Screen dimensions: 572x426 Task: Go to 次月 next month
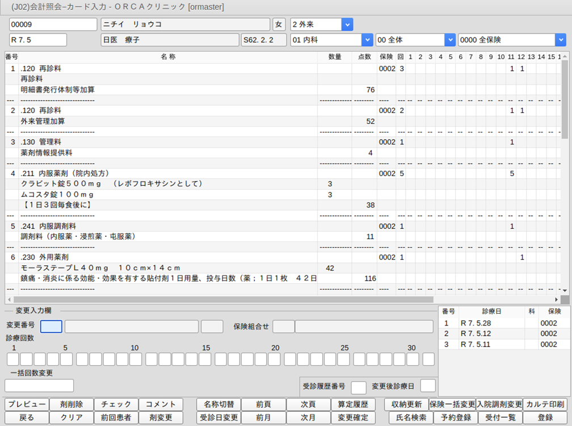point(308,417)
